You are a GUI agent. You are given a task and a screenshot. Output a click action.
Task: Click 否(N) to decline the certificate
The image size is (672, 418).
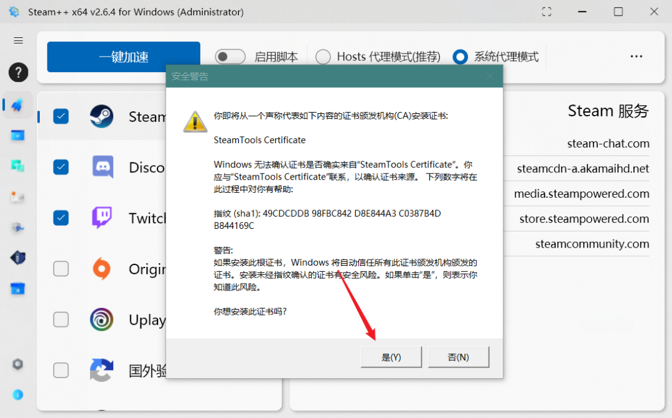459,357
